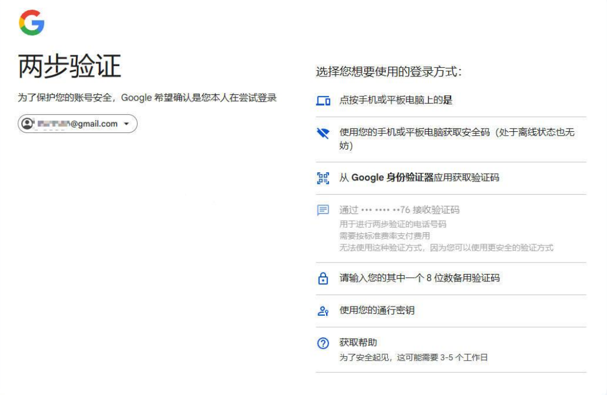Click text 为了安全起见，这可能需要 3-5 个工作日
This screenshot has width=607, height=395.
click(x=413, y=357)
